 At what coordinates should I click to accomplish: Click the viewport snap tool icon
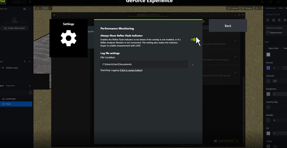click(50, 8)
